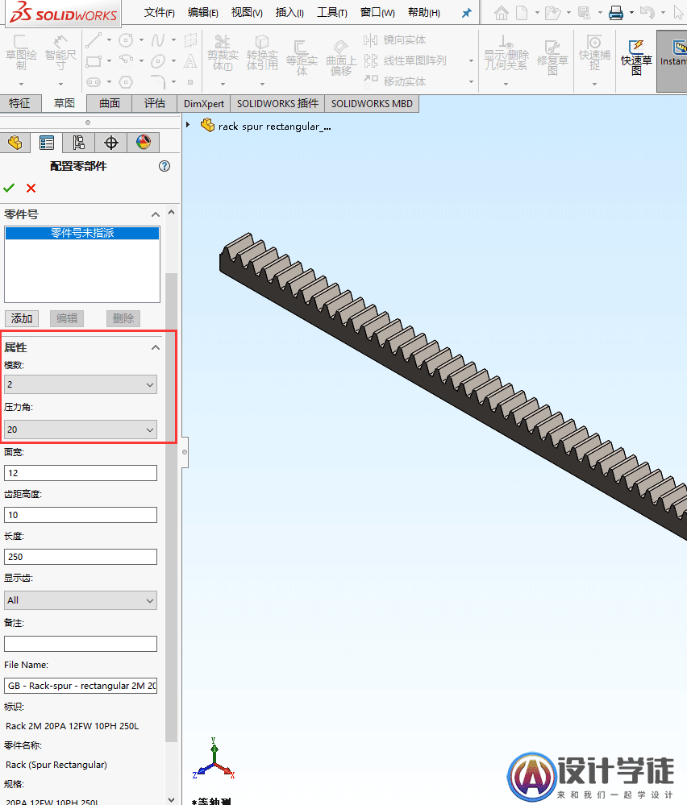This screenshot has height=805, width=687.
Task: Open the DisplayManager color ball tab
Action: (144, 142)
